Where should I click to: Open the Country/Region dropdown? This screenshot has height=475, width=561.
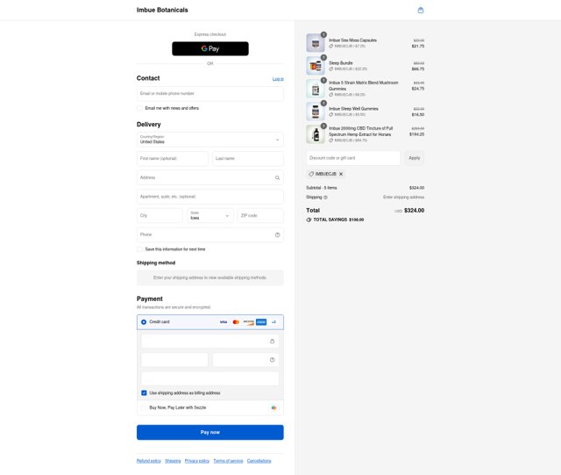pyautogui.click(x=210, y=140)
